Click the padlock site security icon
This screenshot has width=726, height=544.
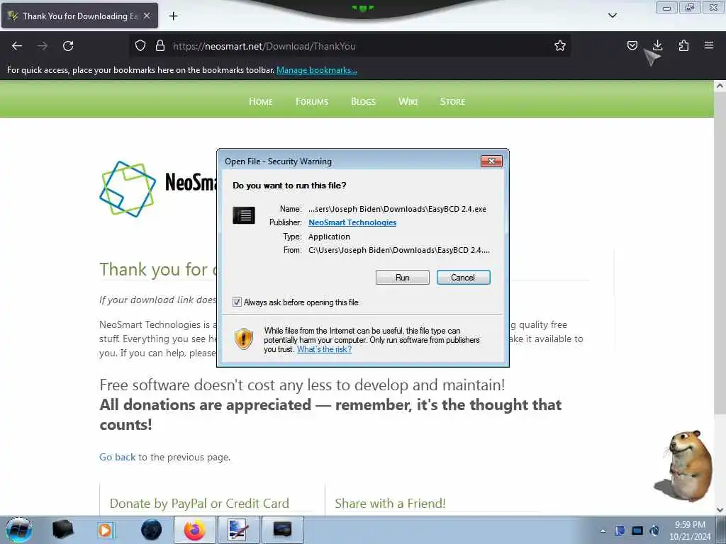tap(160, 46)
